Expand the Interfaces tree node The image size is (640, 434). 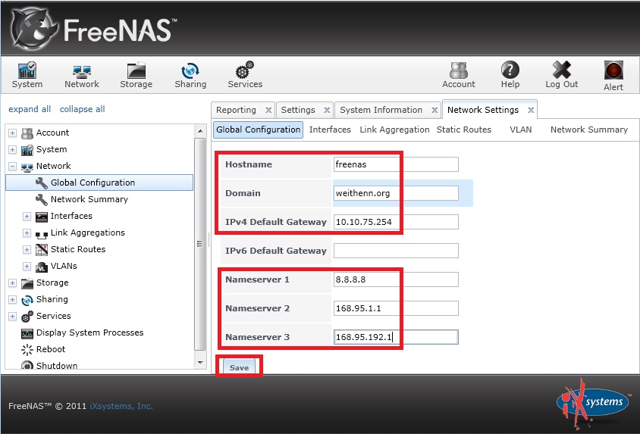point(27,216)
